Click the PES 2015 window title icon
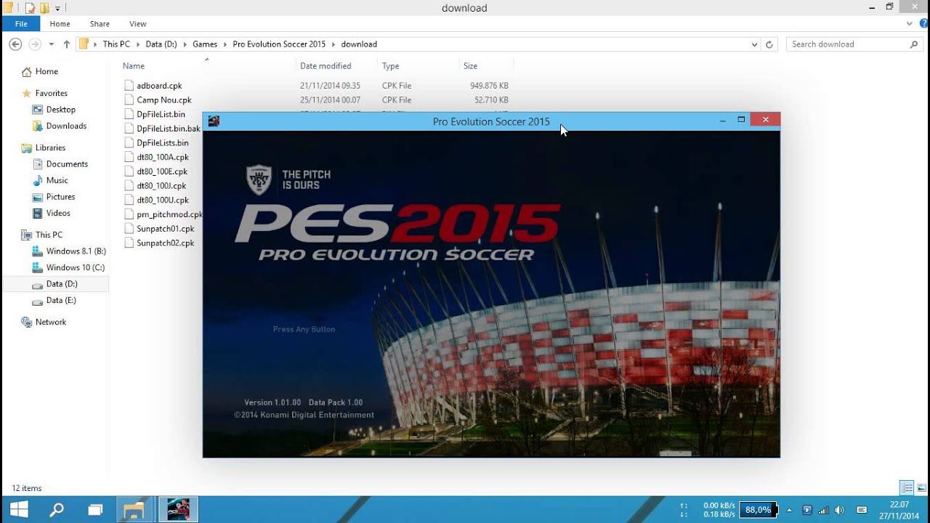 point(214,121)
